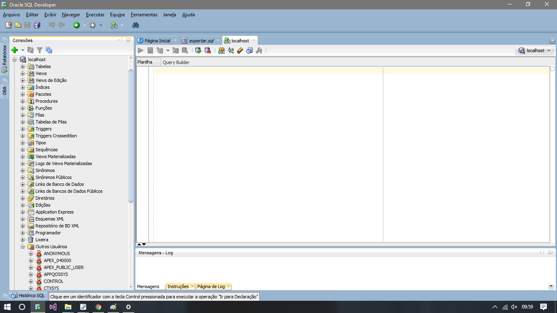Image resolution: width=557 pixels, height=313 pixels.
Task: Open the Action Center notifications icon
Action: tap(544, 307)
